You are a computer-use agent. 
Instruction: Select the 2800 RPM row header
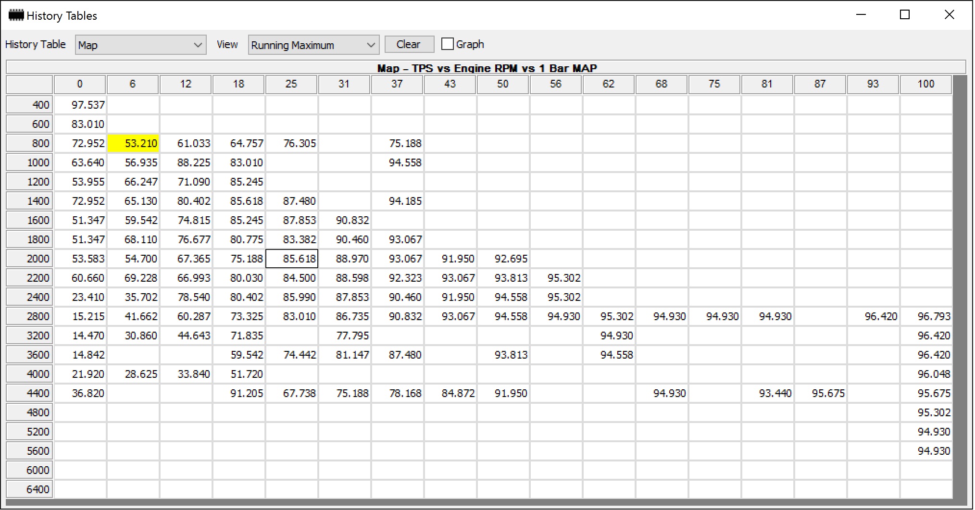click(x=29, y=316)
